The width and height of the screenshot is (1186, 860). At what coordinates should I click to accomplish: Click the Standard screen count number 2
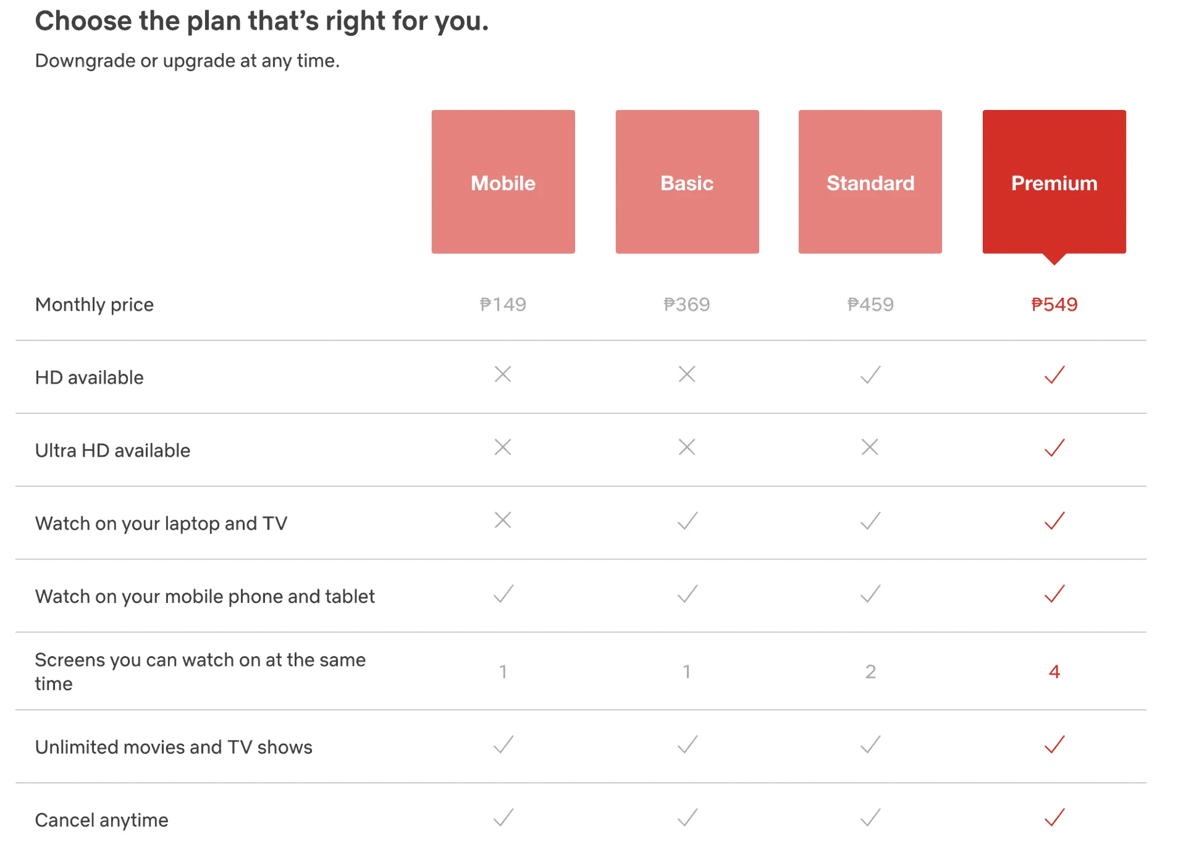click(870, 672)
